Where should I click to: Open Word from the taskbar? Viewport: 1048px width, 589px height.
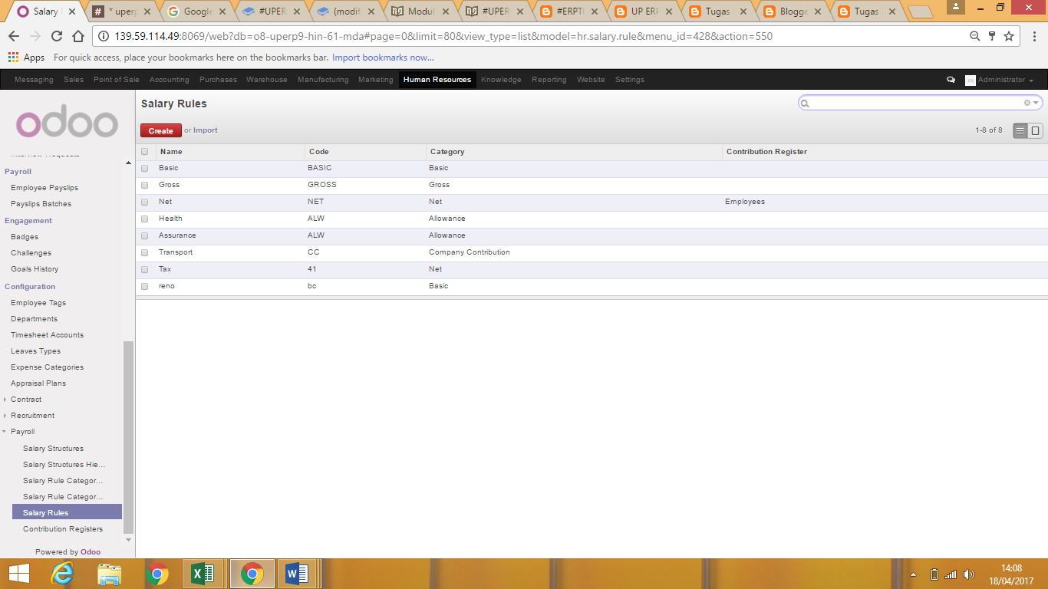point(297,574)
